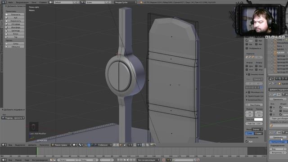Screen dimensions: 288x162
Task: Select the Справа mouse position toggle
Action: click(258, 133)
